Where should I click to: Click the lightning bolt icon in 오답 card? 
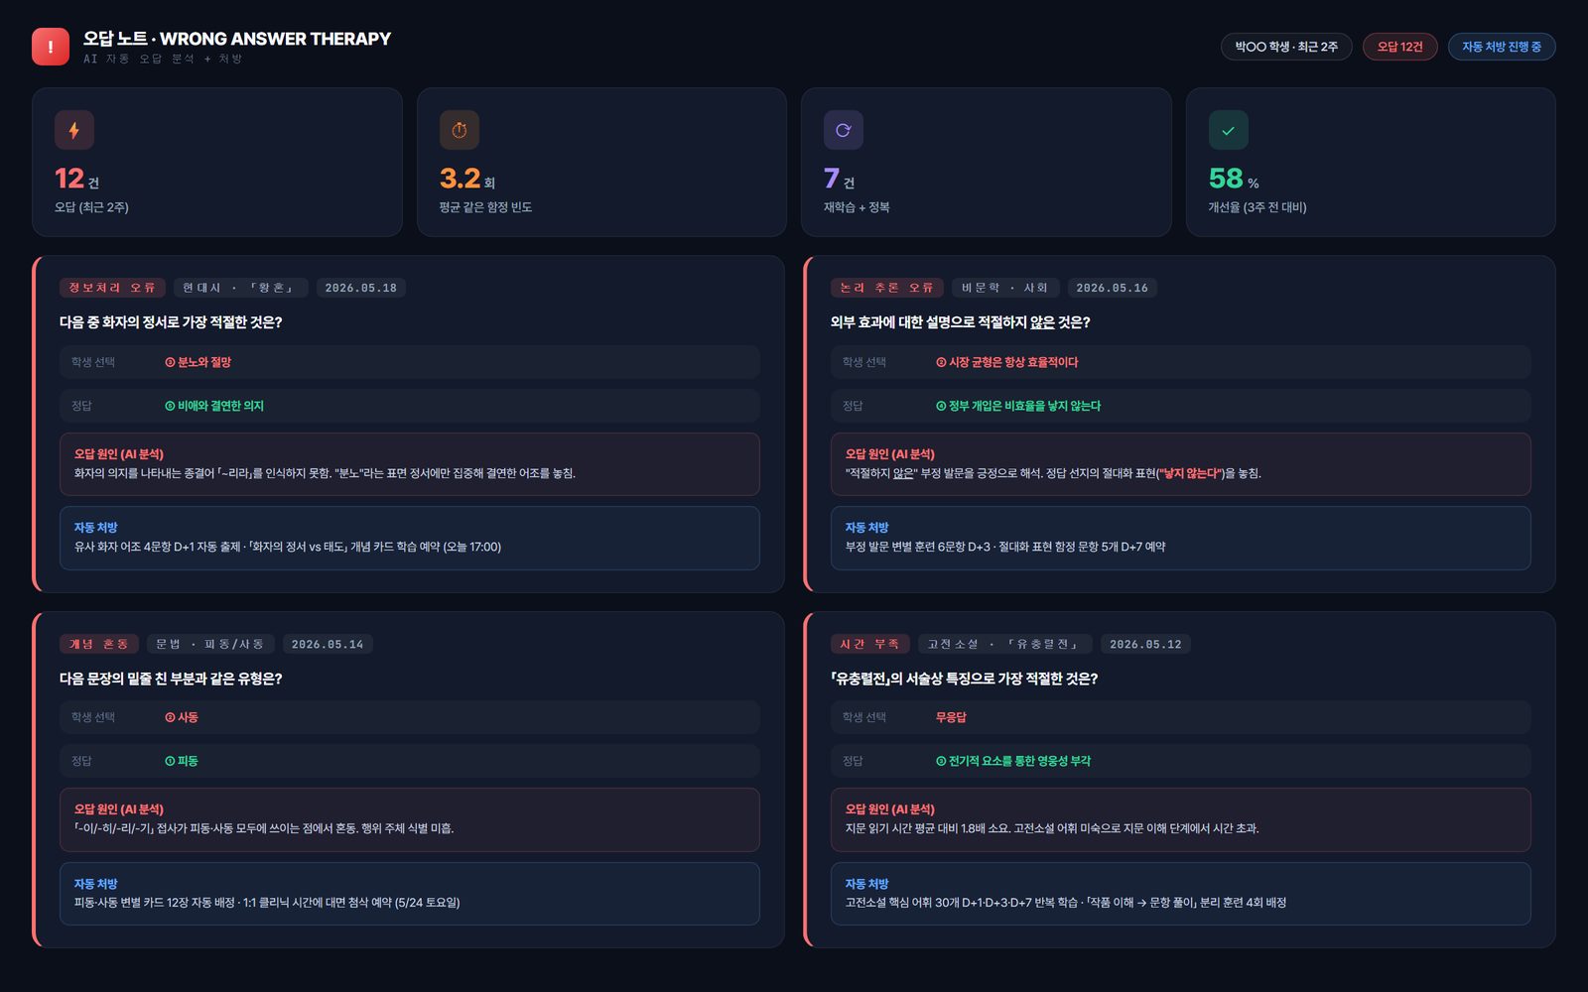point(74,130)
